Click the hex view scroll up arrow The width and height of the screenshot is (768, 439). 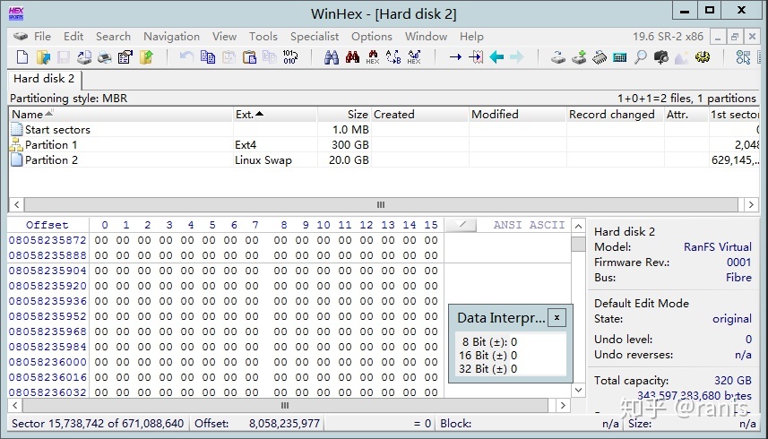coord(578,226)
